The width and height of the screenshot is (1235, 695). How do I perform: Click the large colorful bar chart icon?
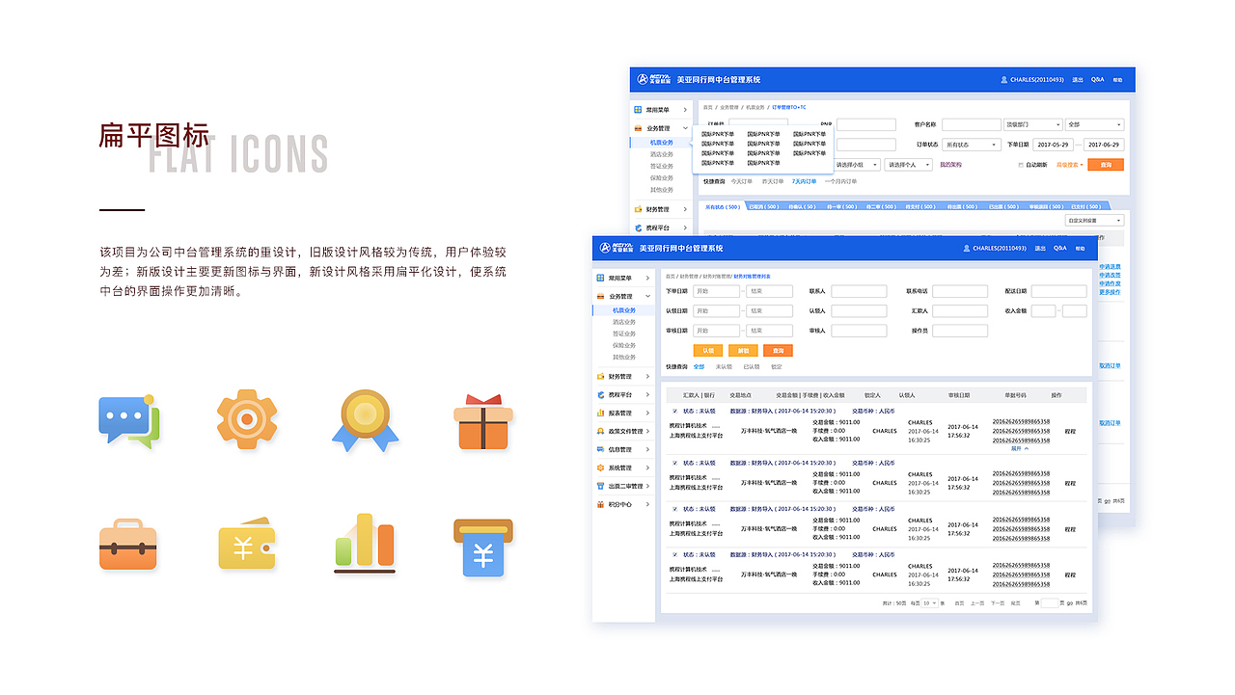tap(365, 543)
